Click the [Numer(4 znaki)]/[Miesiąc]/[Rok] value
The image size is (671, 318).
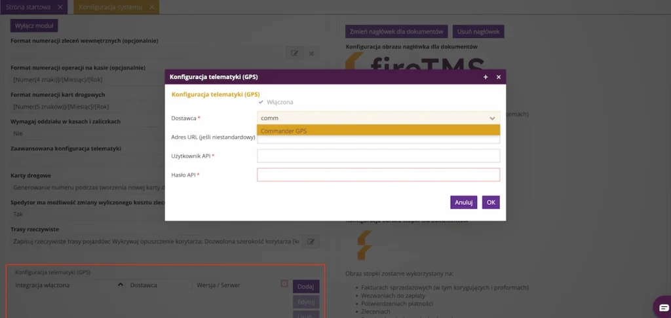coord(58,80)
